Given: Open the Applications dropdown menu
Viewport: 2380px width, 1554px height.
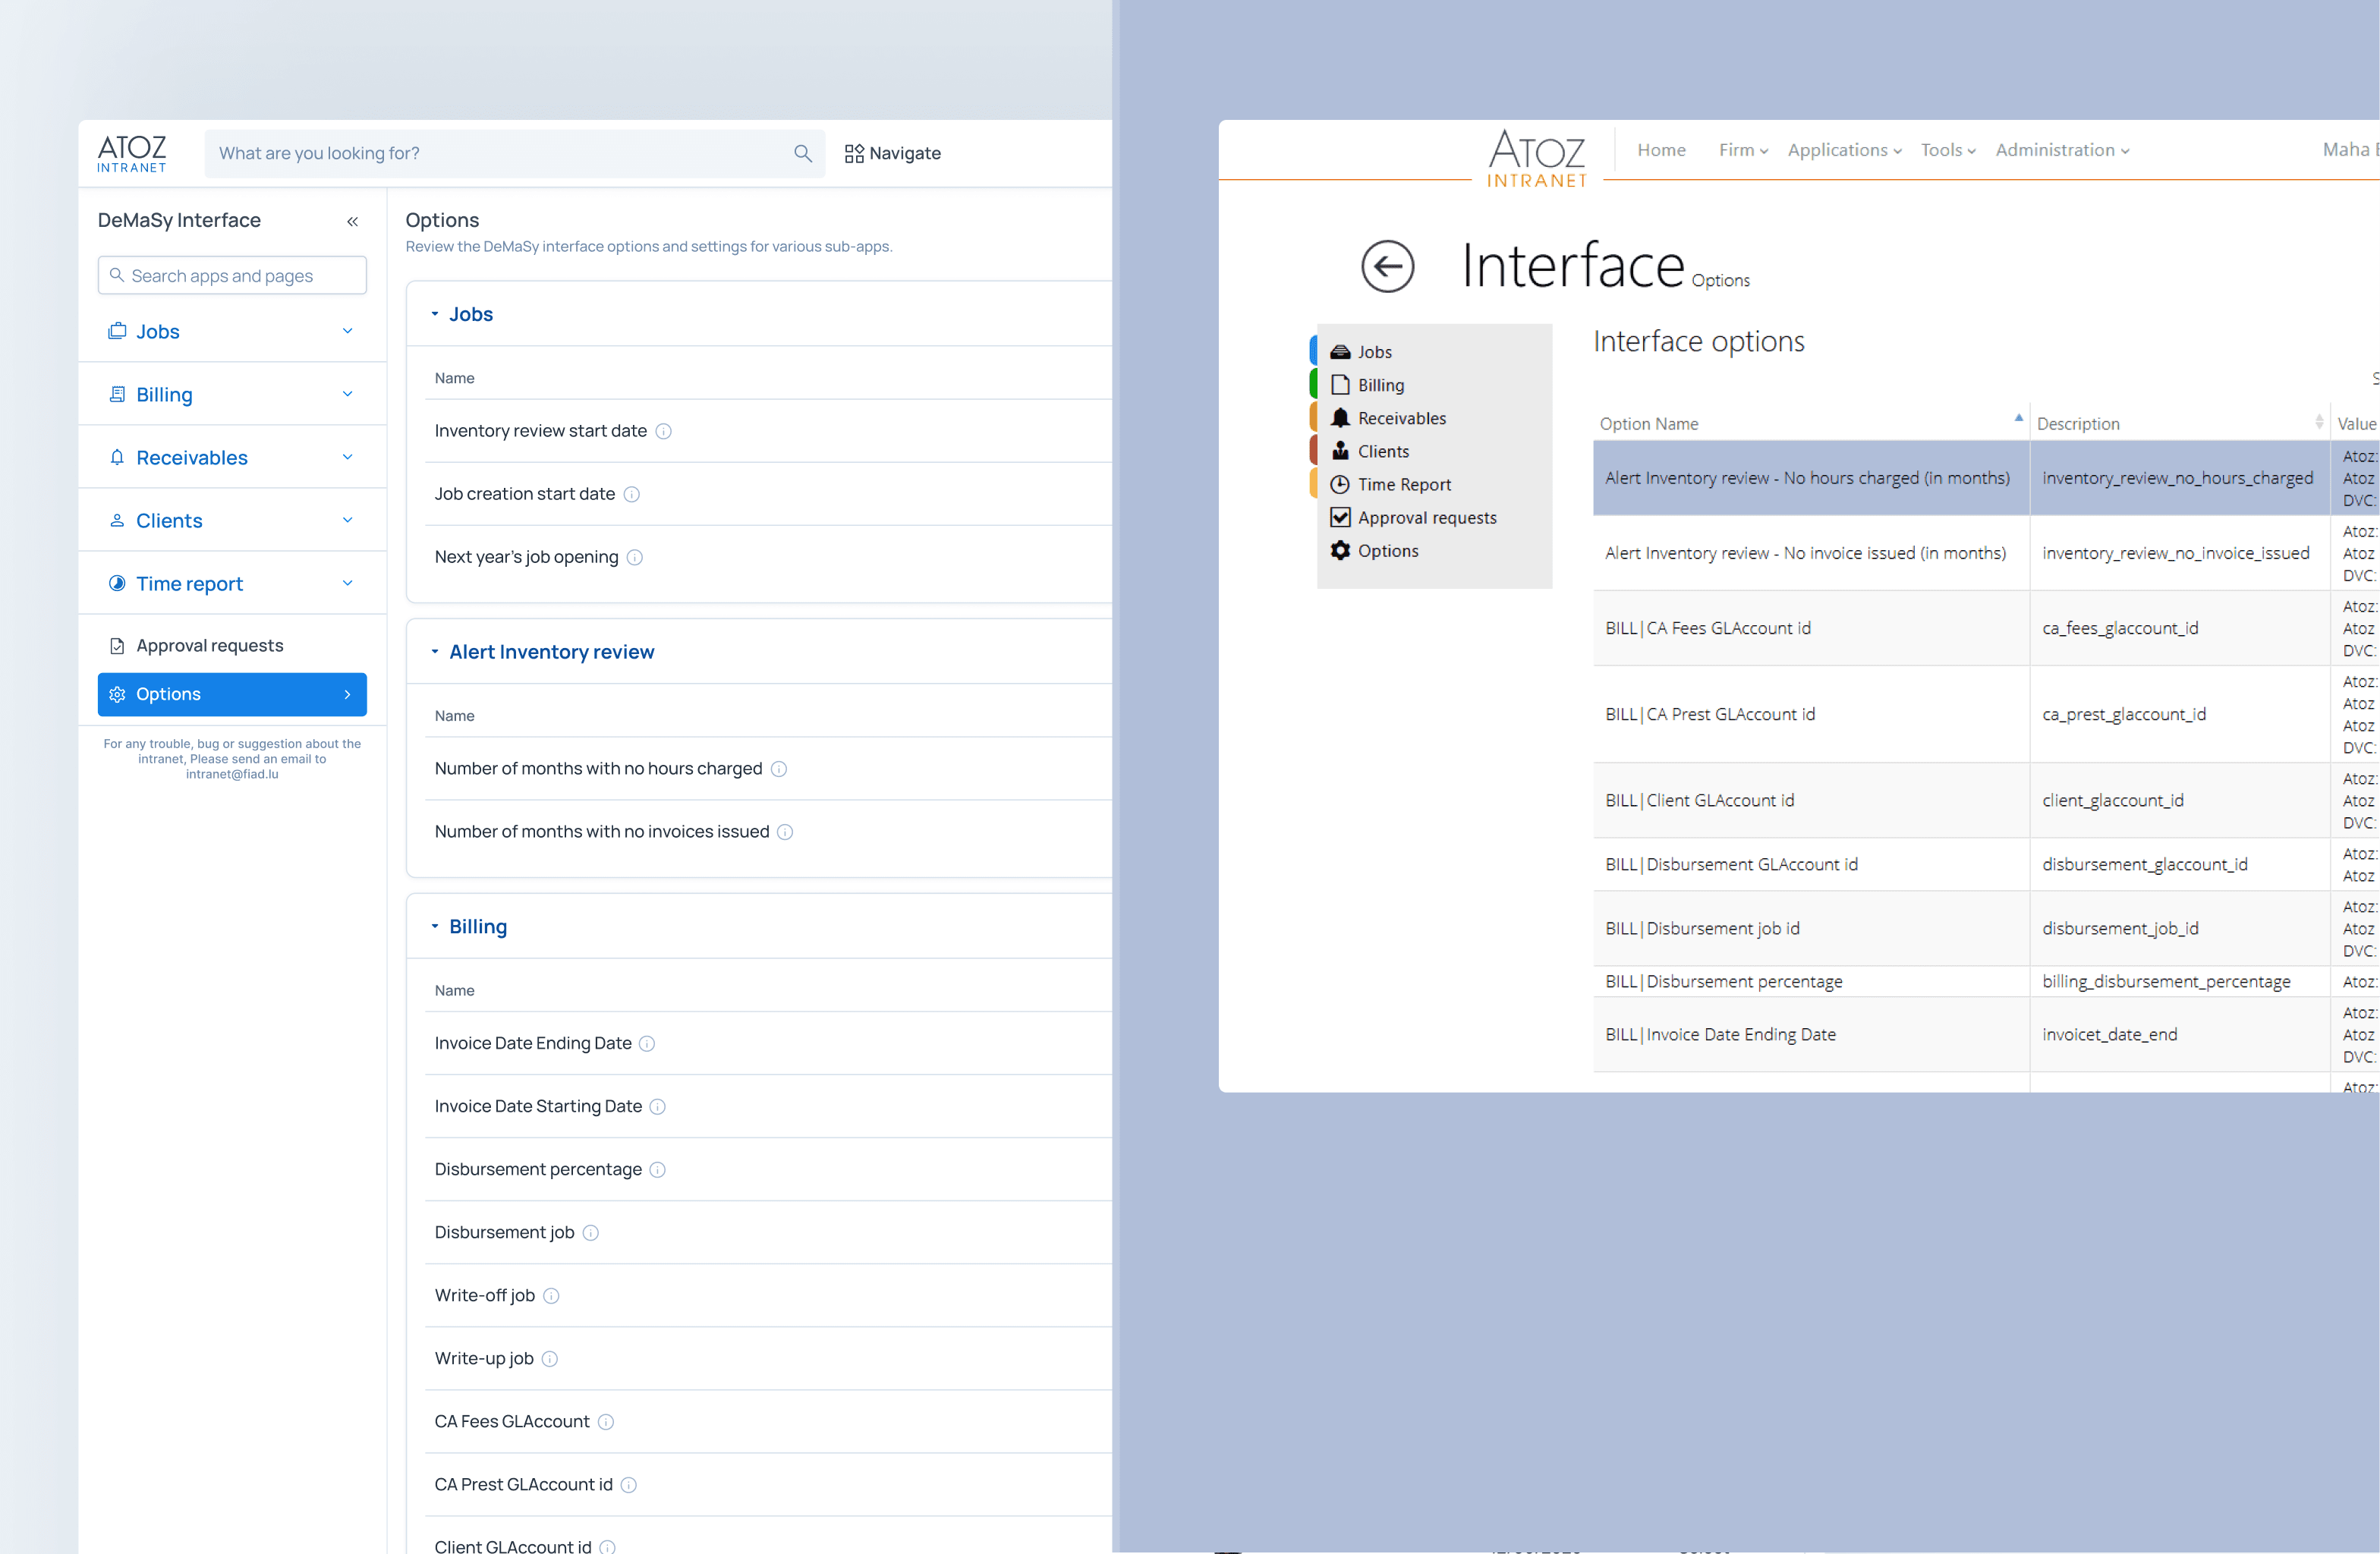Looking at the screenshot, I should tap(1844, 150).
